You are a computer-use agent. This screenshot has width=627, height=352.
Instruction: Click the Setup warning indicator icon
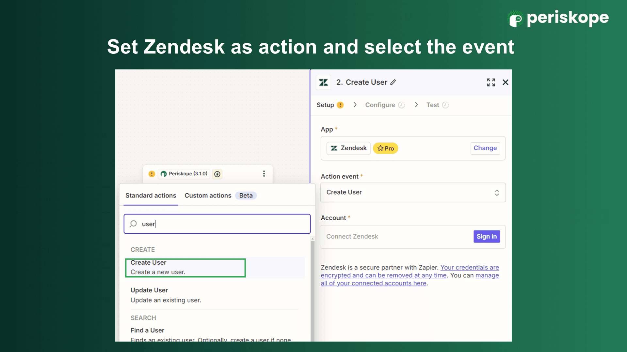340,105
